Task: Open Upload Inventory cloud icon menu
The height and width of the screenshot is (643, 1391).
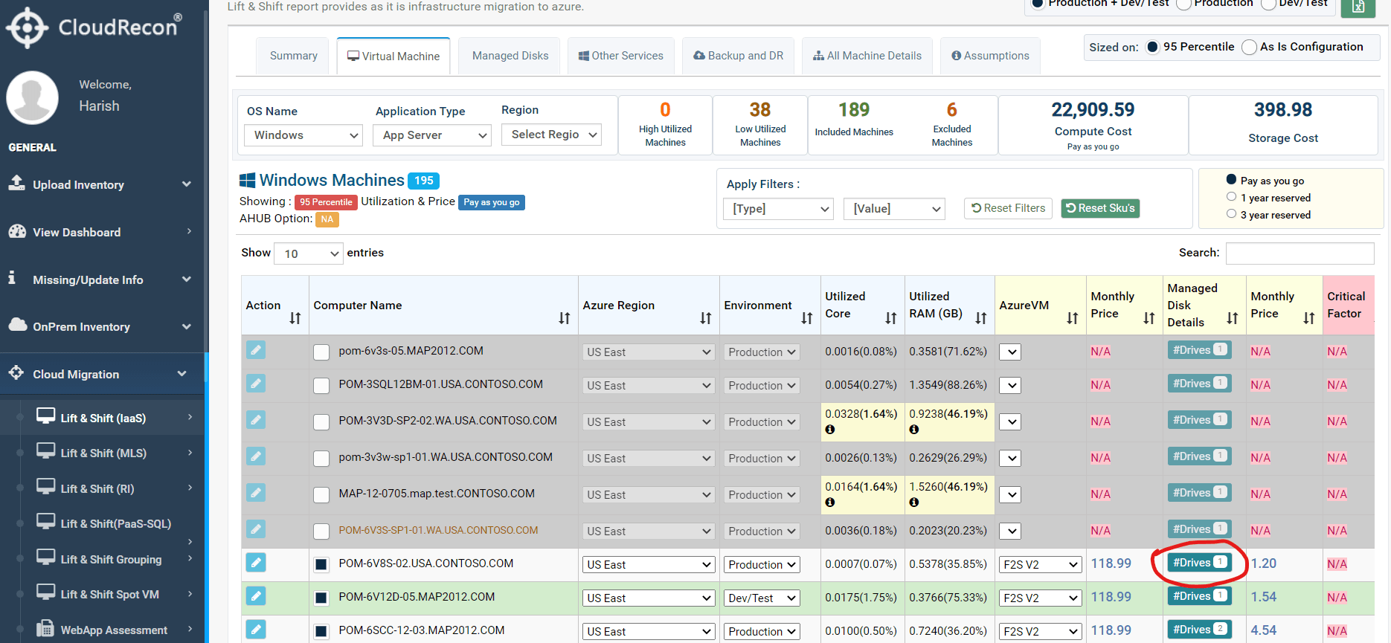Action: click(x=17, y=183)
